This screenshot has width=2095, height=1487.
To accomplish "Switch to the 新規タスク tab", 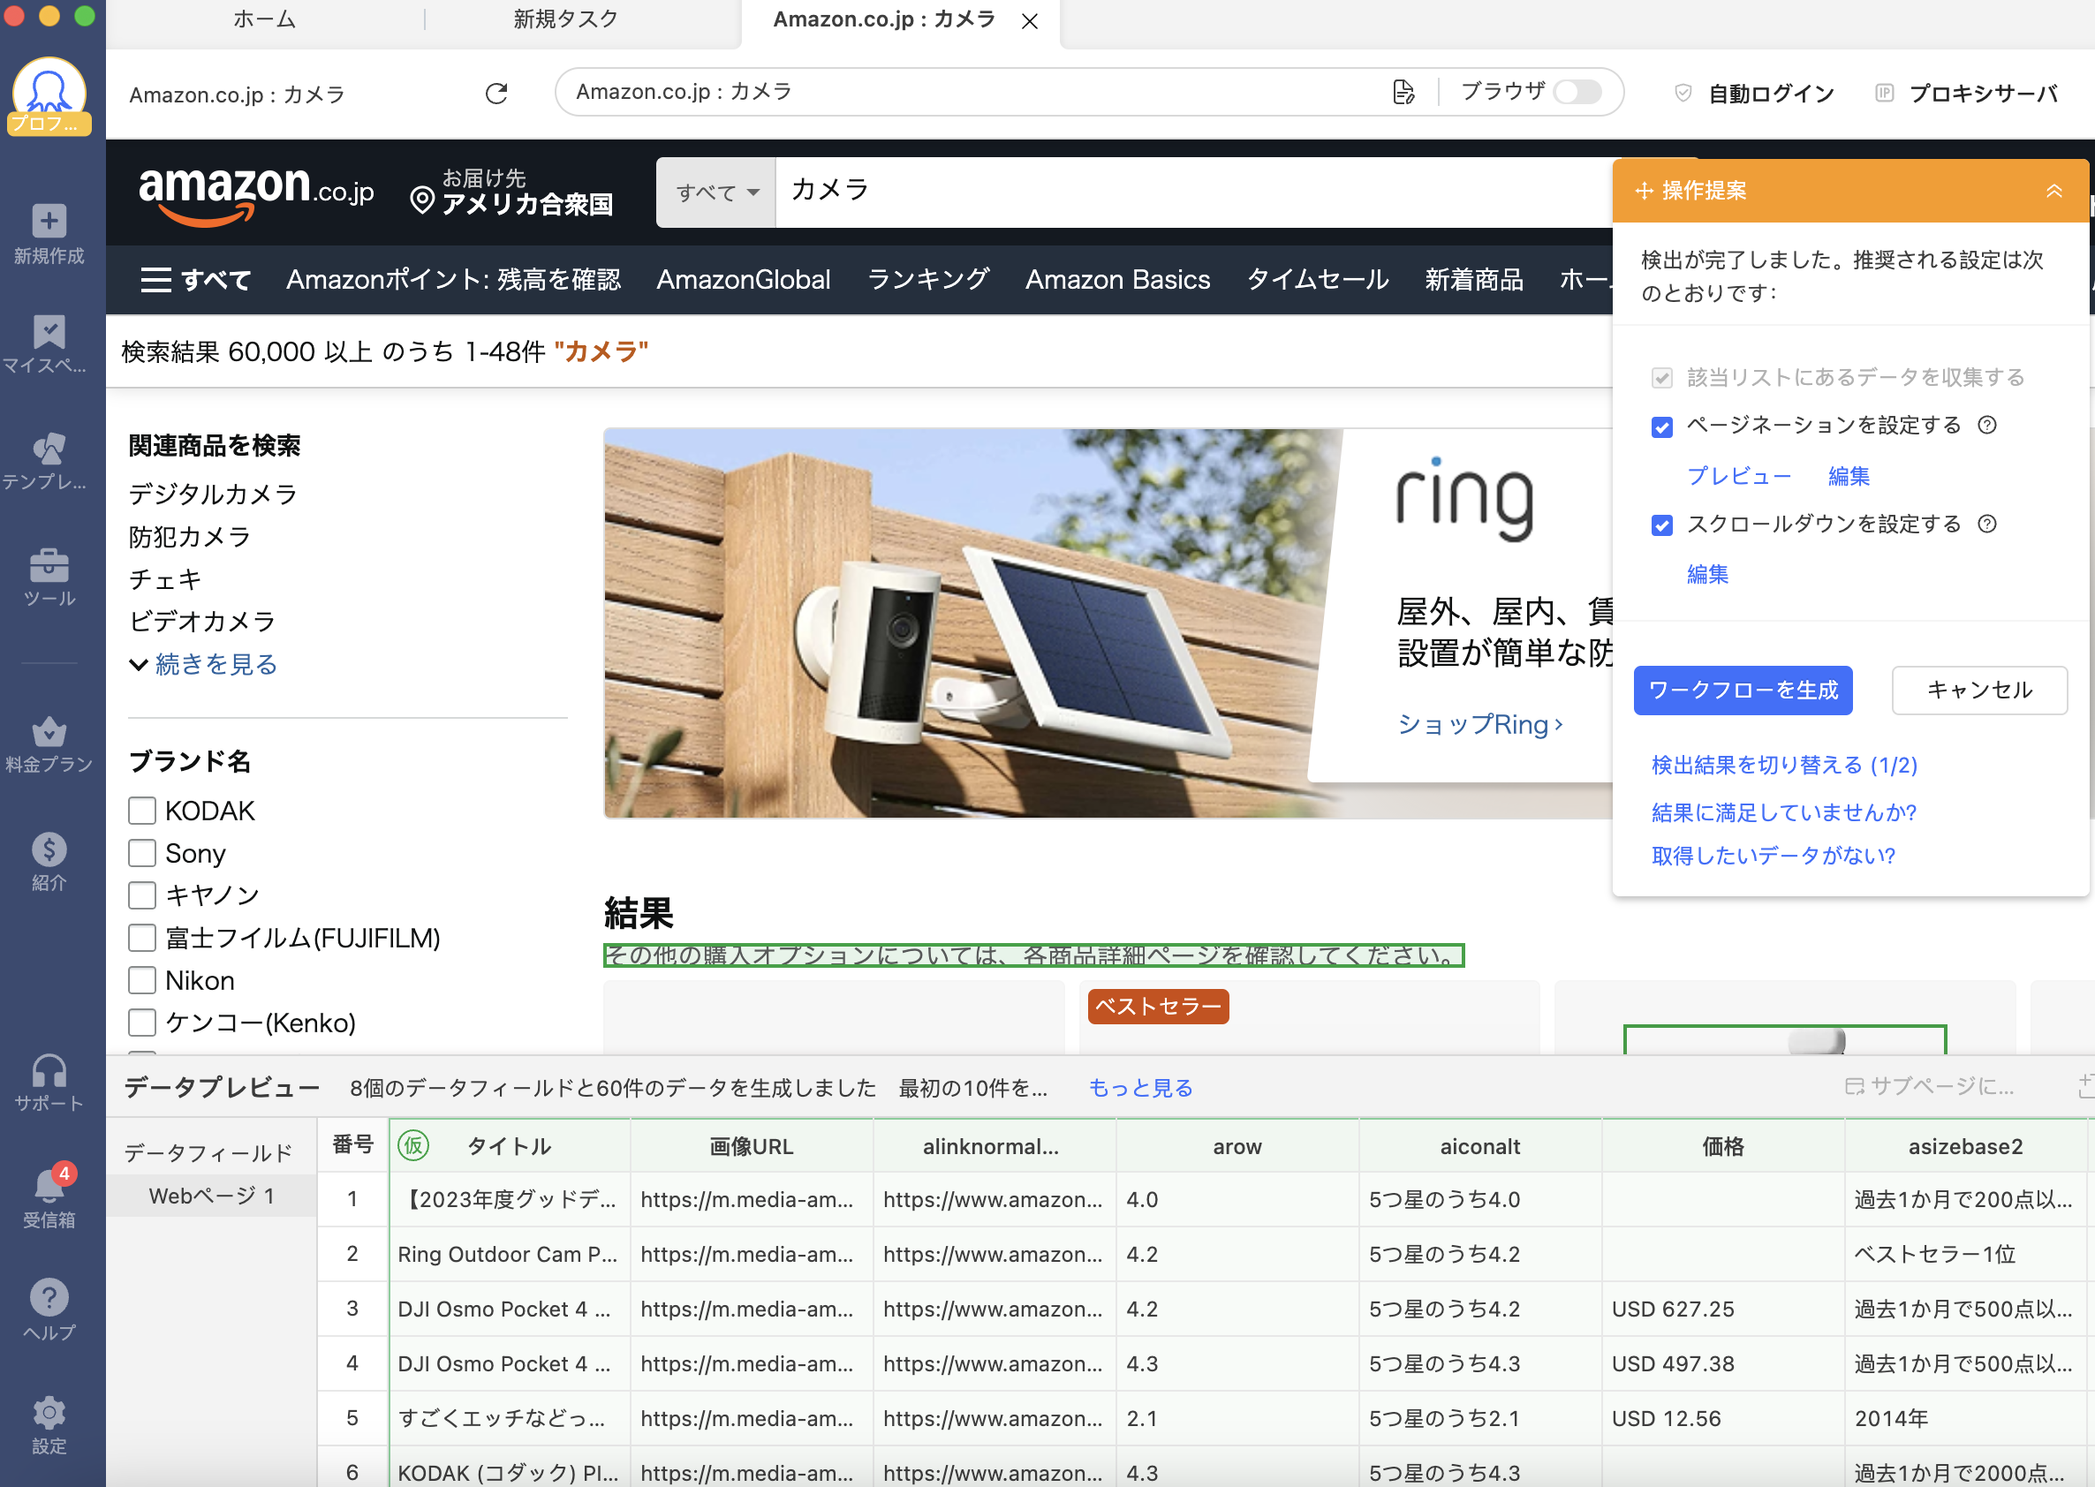I will tap(566, 19).
